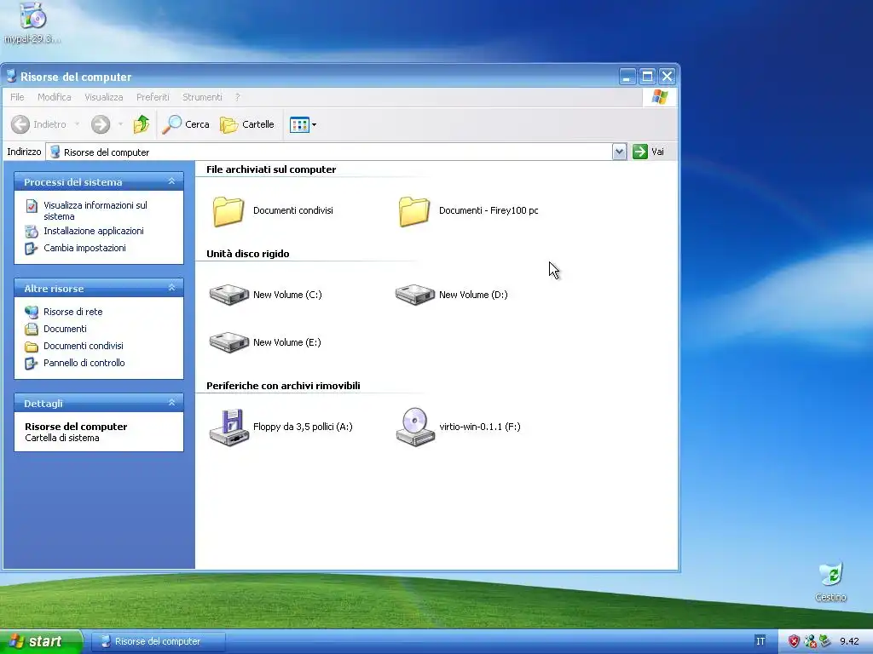Open the Preferiti menu
The height and width of the screenshot is (654, 873).
coord(153,97)
